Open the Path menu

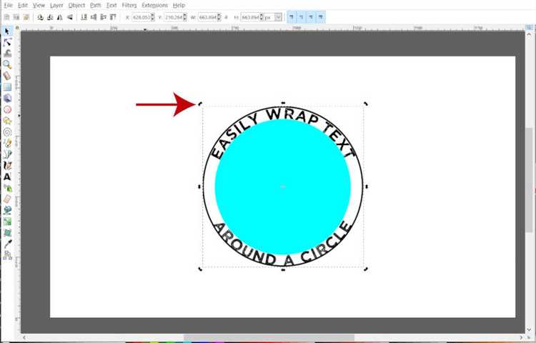(95, 5)
